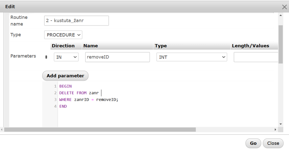289x155 pixels.
Task: Click the horizontal scrollbar right arrow
Action: [275, 130]
